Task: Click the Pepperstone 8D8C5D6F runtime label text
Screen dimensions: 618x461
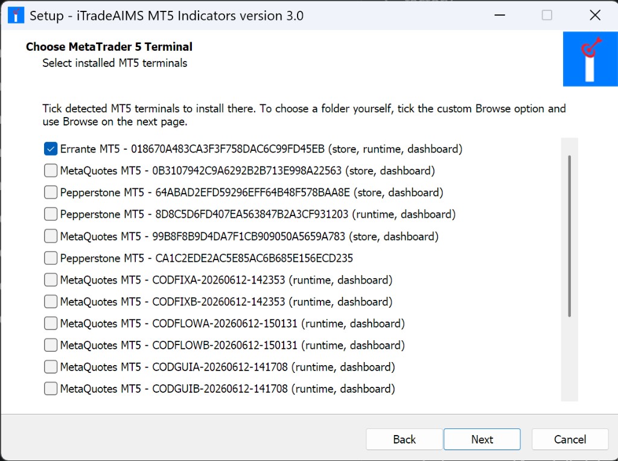Action: (258, 214)
